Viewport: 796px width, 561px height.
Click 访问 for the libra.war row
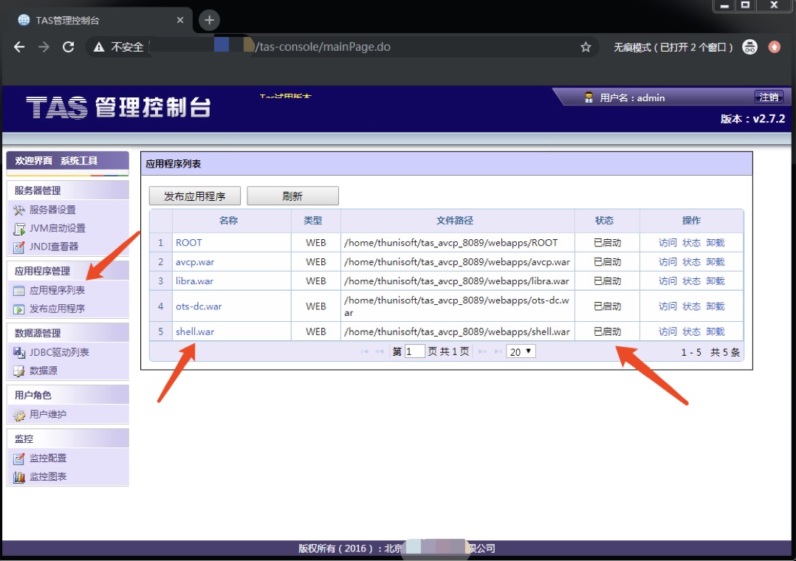(668, 281)
